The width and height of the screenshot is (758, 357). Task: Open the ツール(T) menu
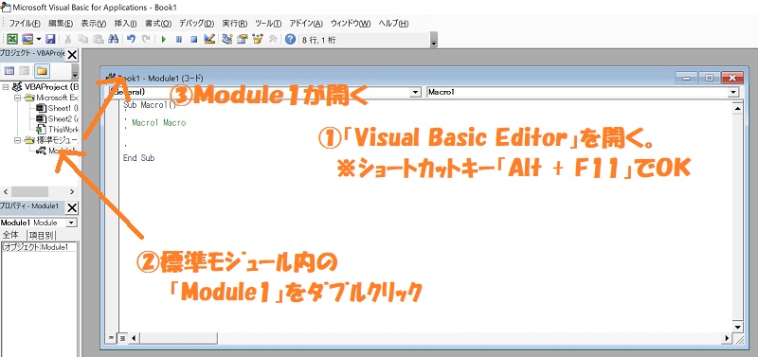[268, 23]
